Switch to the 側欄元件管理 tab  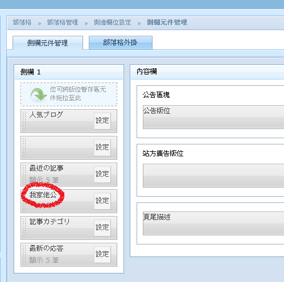point(48,43)
